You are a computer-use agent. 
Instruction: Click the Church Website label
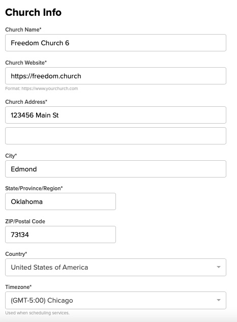click(x=26, y=63)
